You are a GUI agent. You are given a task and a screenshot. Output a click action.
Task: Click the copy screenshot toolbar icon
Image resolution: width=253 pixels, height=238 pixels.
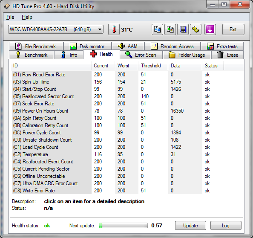click(x=170, y=29)
